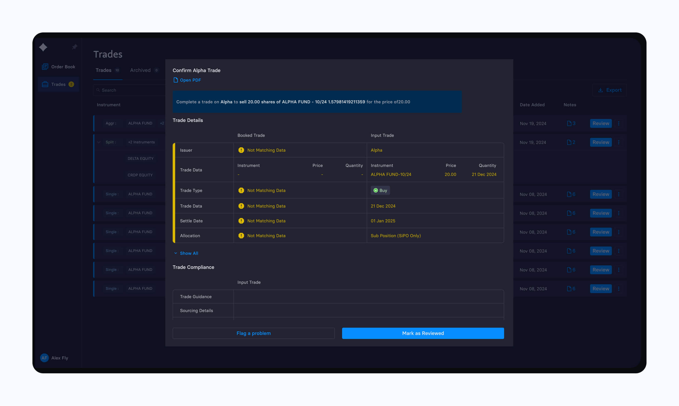The image size is (679, 406).
Task: Open three-dot menu for Aggr trade row
Action: 618,123
